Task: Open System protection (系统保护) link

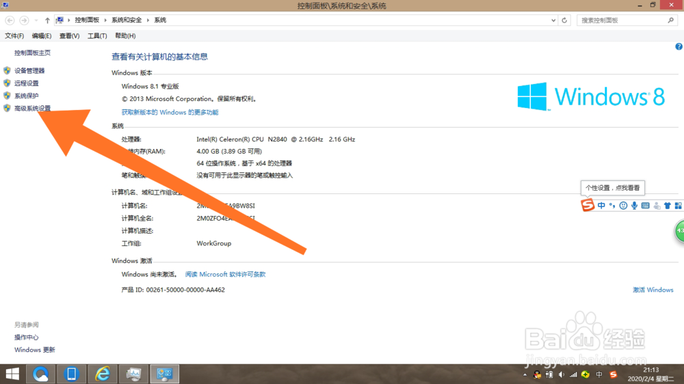Action: coord(26,96)
